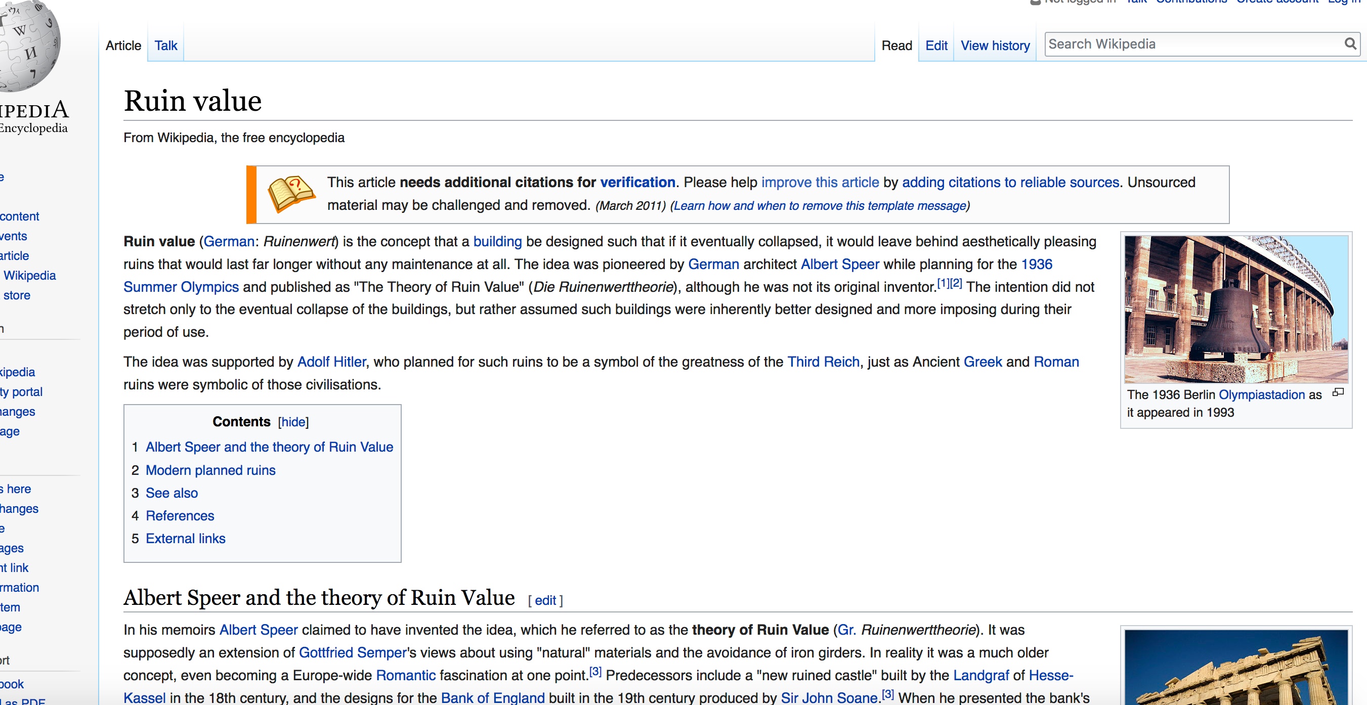Open the Bank of England link
1367x705 pixels.
[492, 698]
